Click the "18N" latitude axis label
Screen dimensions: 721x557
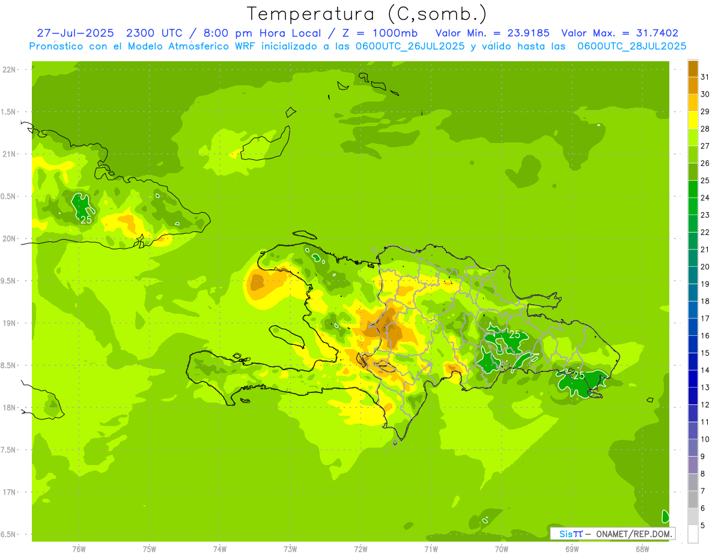pyautogui.click(x=10, y=408)
